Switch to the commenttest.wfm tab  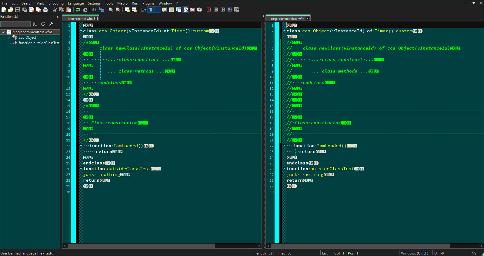(80, 19)
